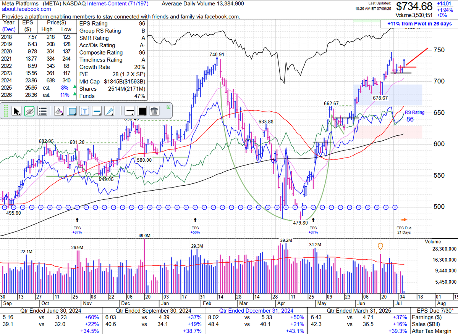Open the about.facebook.com link

pos(27,9)
